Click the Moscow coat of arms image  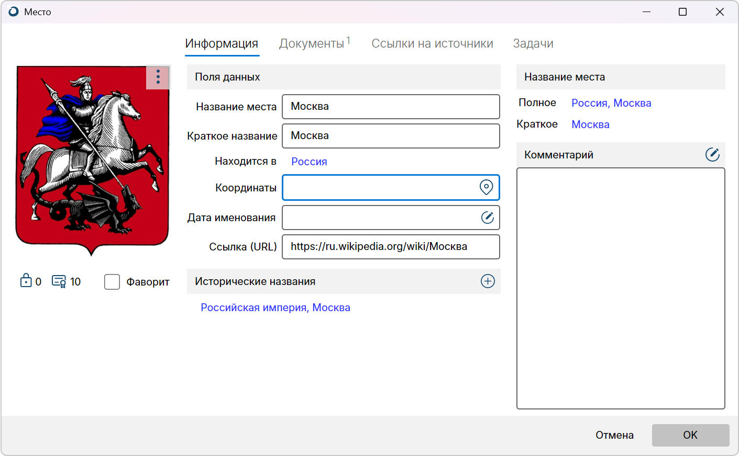click(93, 161)
